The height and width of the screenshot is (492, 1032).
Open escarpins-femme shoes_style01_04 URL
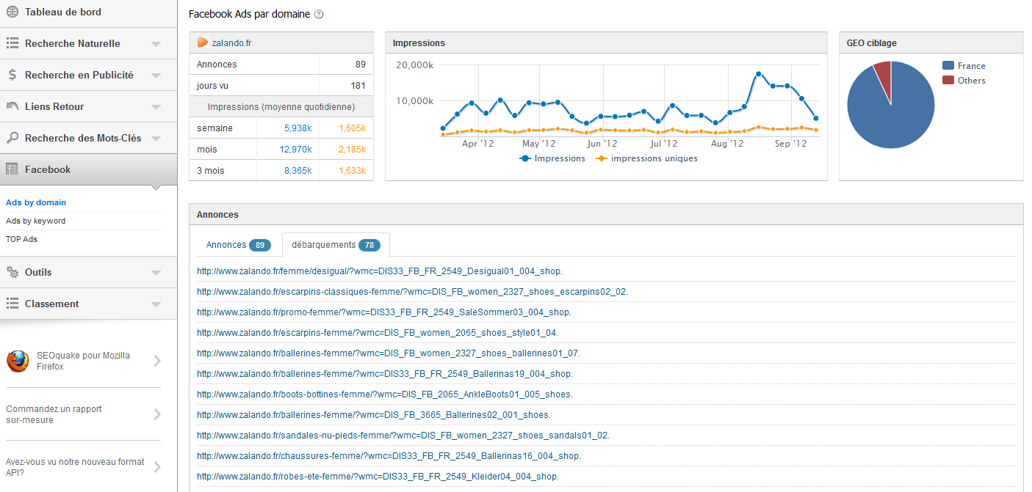coord(377,333)
